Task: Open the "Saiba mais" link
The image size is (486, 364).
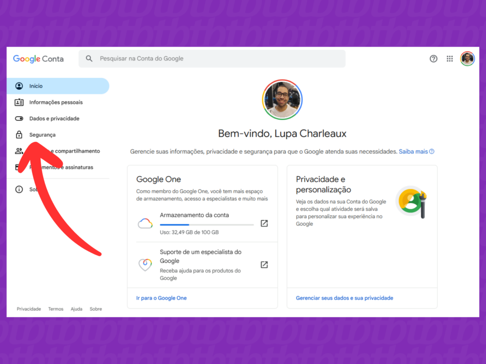Action: coord(412,151)
